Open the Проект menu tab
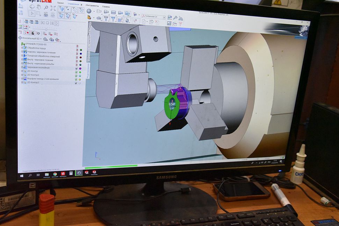Screen dimensions: 339x226 [60, 3]
